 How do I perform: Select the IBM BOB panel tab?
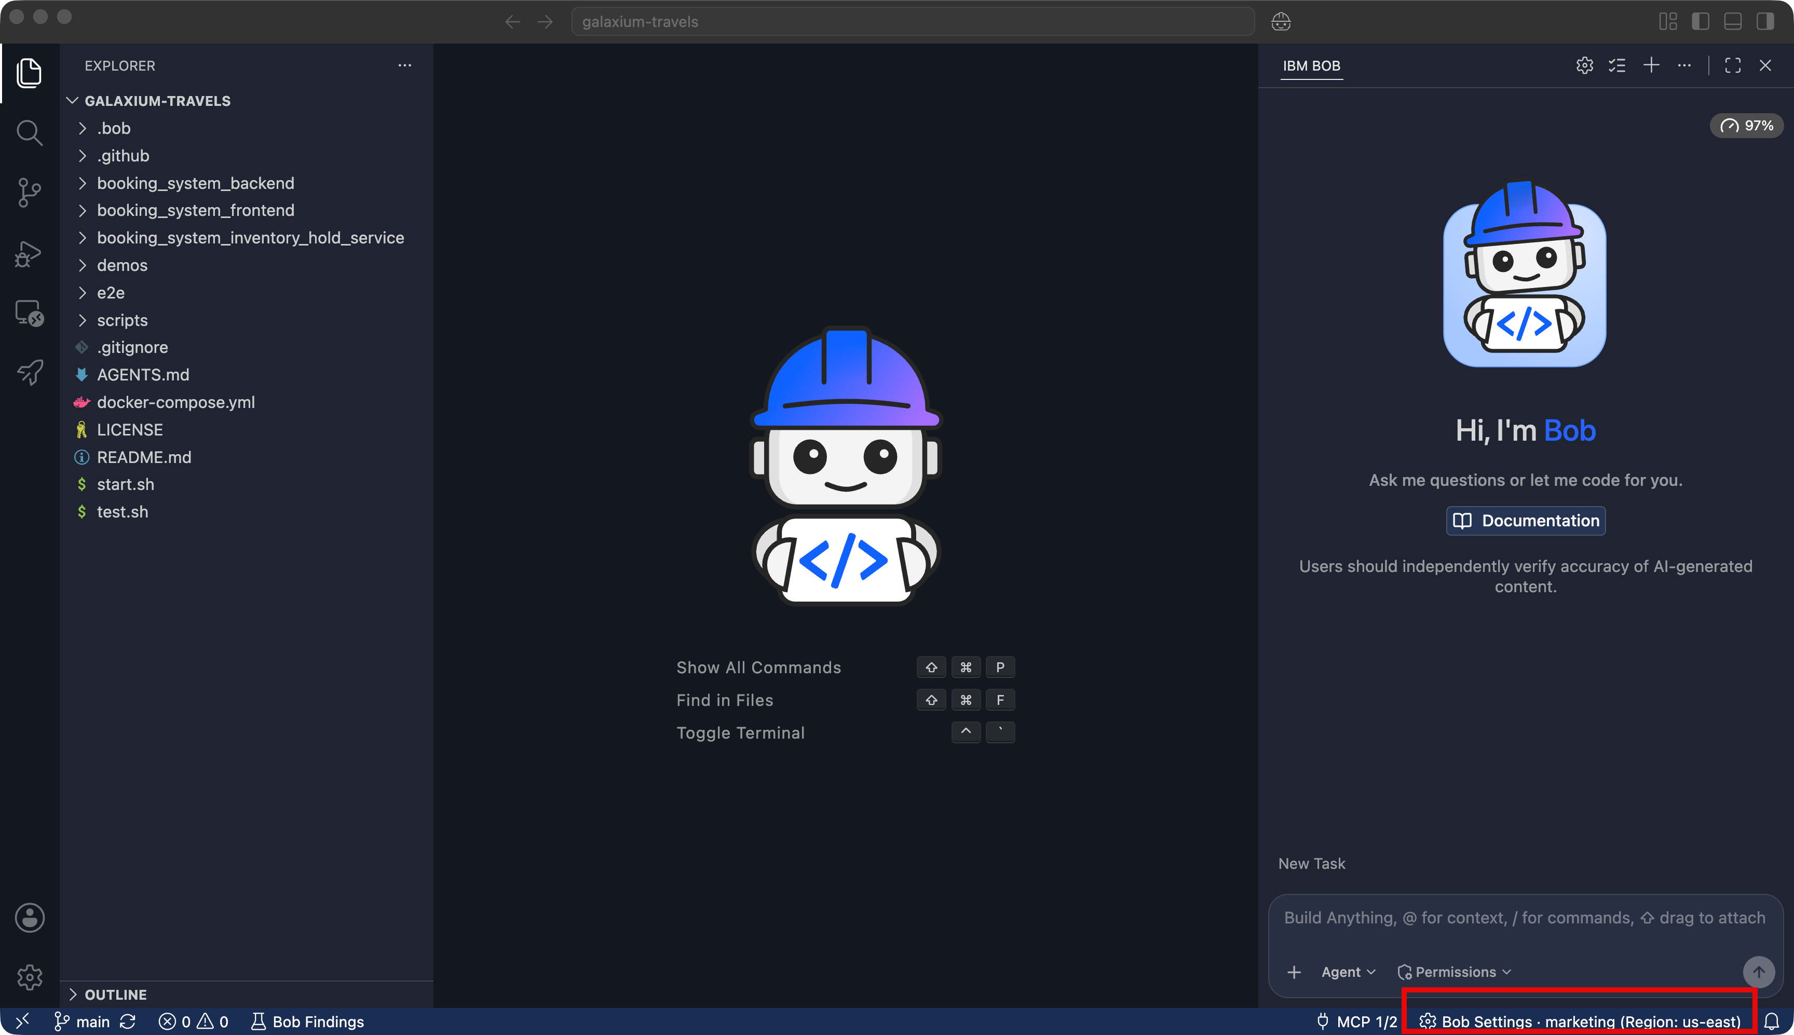(1311, 66)
